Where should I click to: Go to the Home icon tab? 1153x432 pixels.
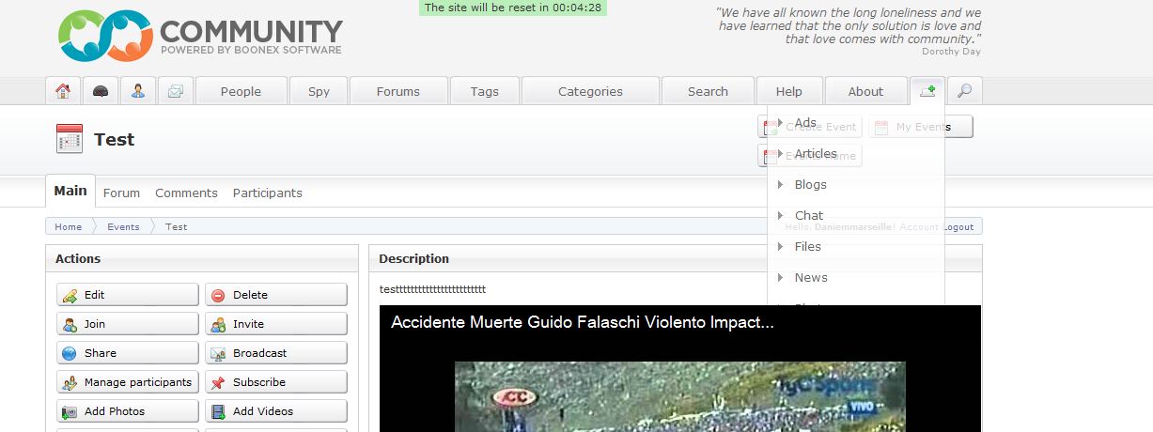(x=63, y=91)
